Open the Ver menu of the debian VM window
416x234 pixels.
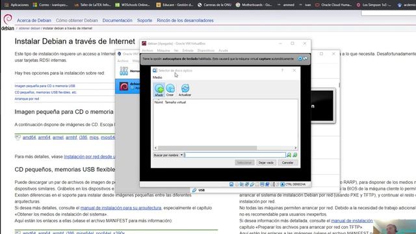[176, 51]
